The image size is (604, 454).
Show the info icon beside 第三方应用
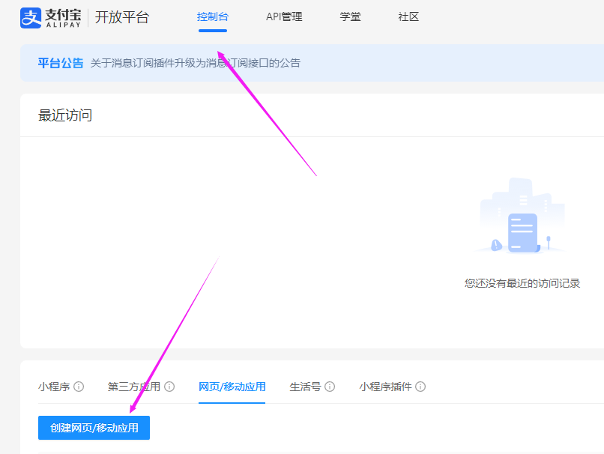click(169, 387)
